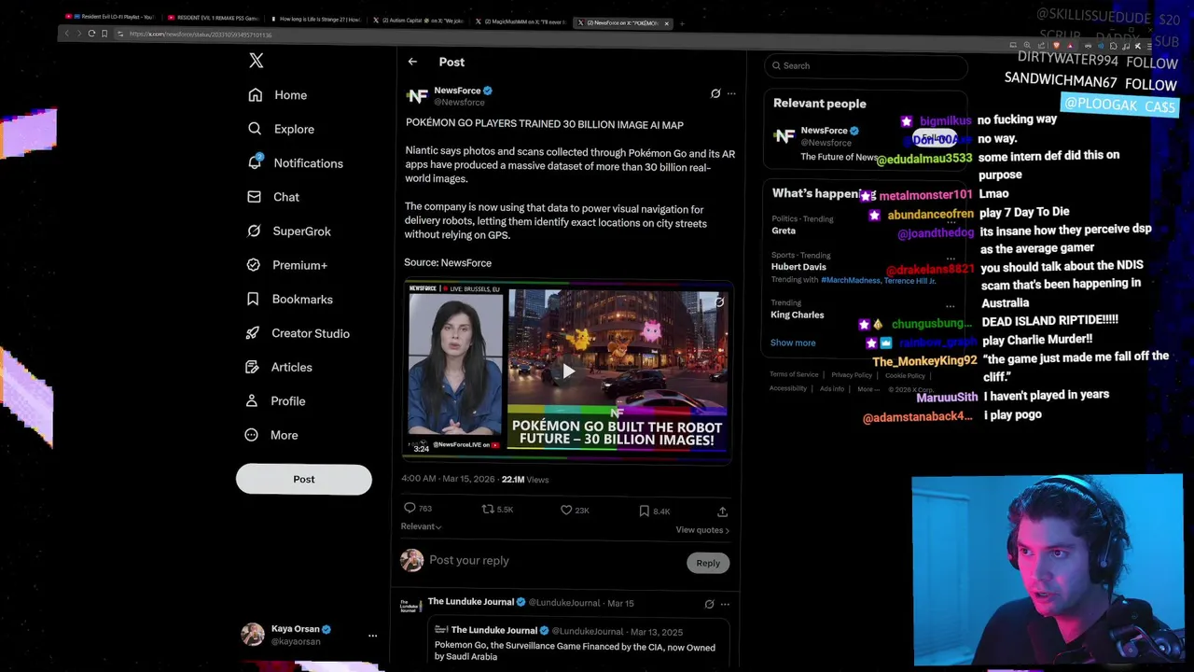Screen dimensions: 1194x672
Task: Click NewsForce under Relevant people
Action: pyautogui.click(x=824, y=131)
